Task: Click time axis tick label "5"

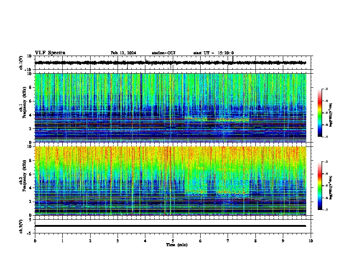Action: pos(173,241)
